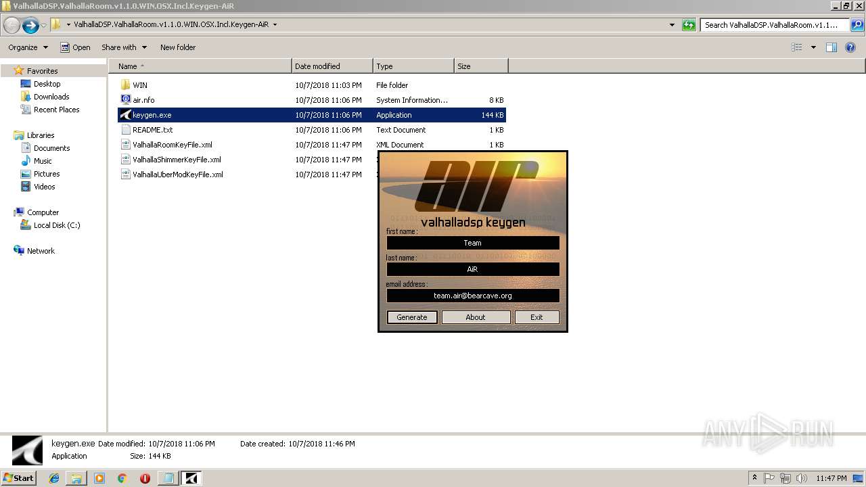The image size is (866, 487).
Task: Select Computer in the navigation pane
Action: click(43, 212)
